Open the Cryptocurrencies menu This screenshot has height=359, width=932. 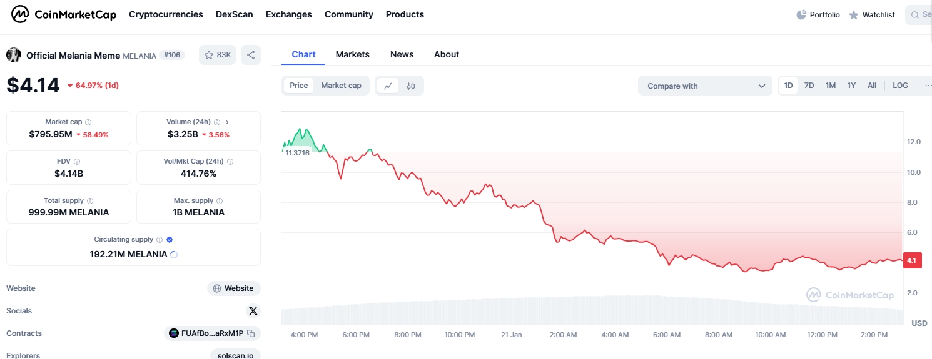click(x=166, y=14)
